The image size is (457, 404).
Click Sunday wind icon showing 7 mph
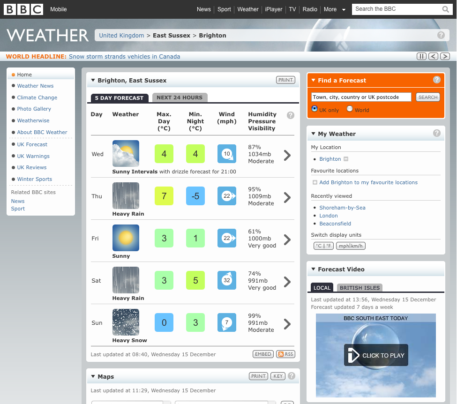[227, 322]
